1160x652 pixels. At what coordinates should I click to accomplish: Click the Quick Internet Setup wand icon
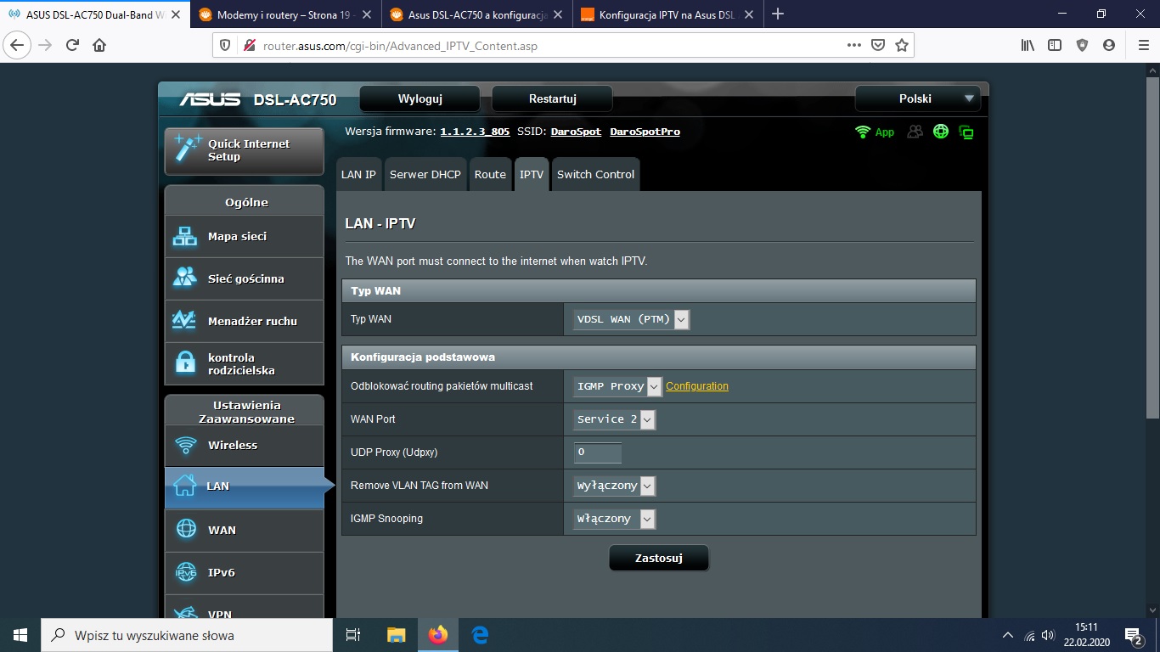[187, 149]
